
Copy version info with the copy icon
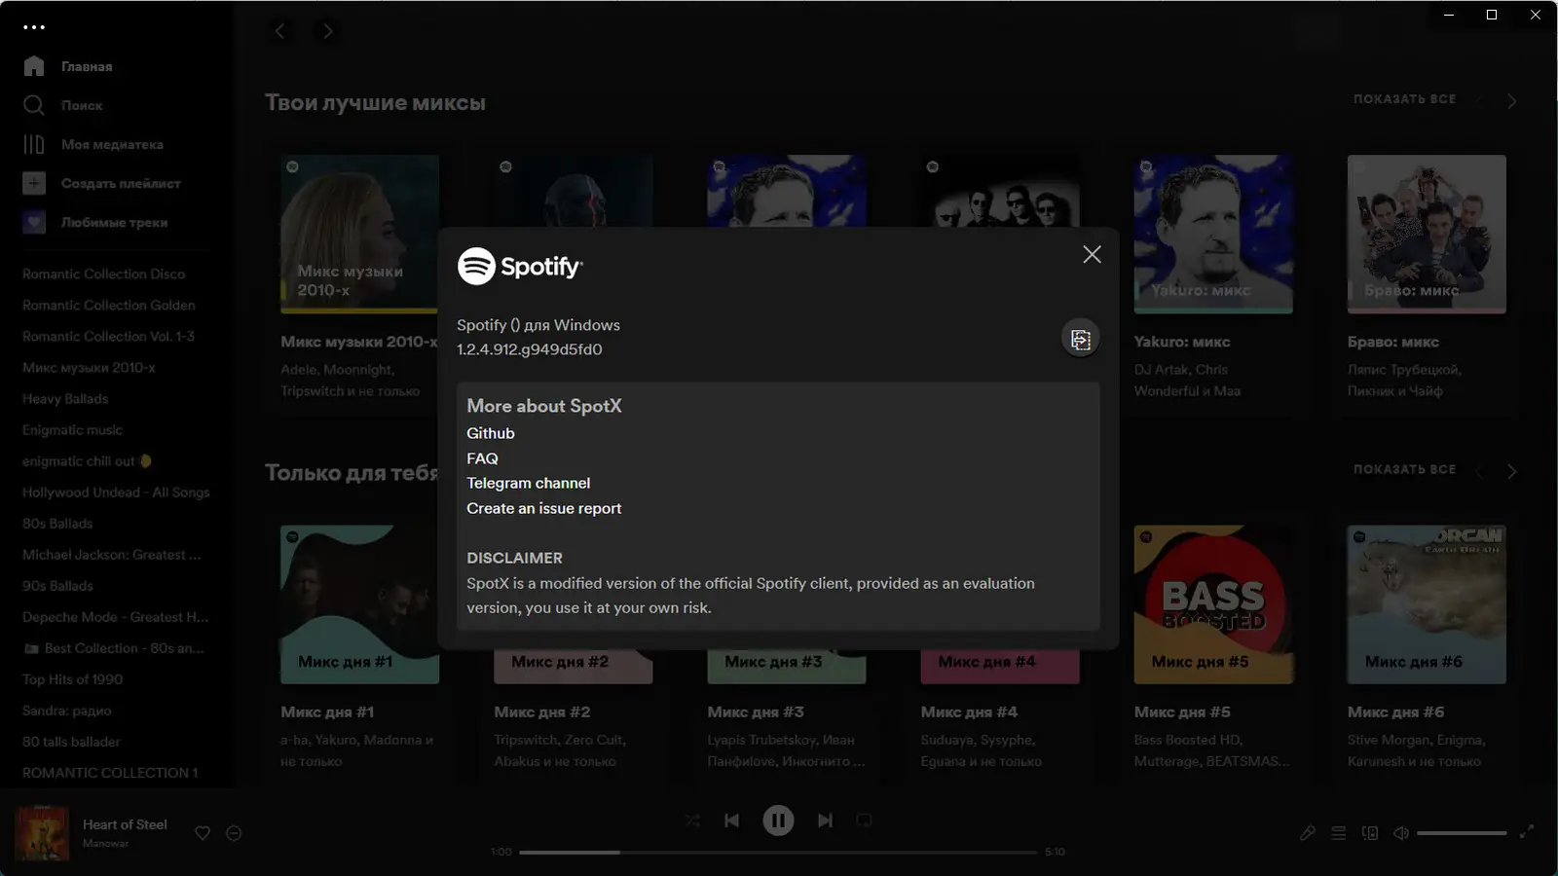(x=1080, y=339)
